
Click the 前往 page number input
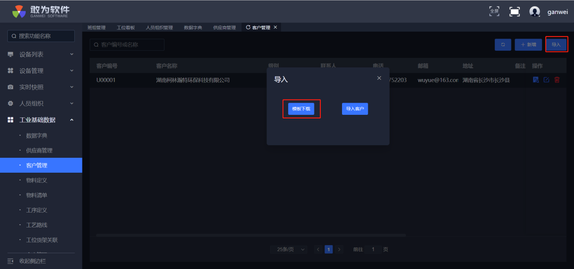[x=373, y=249]
